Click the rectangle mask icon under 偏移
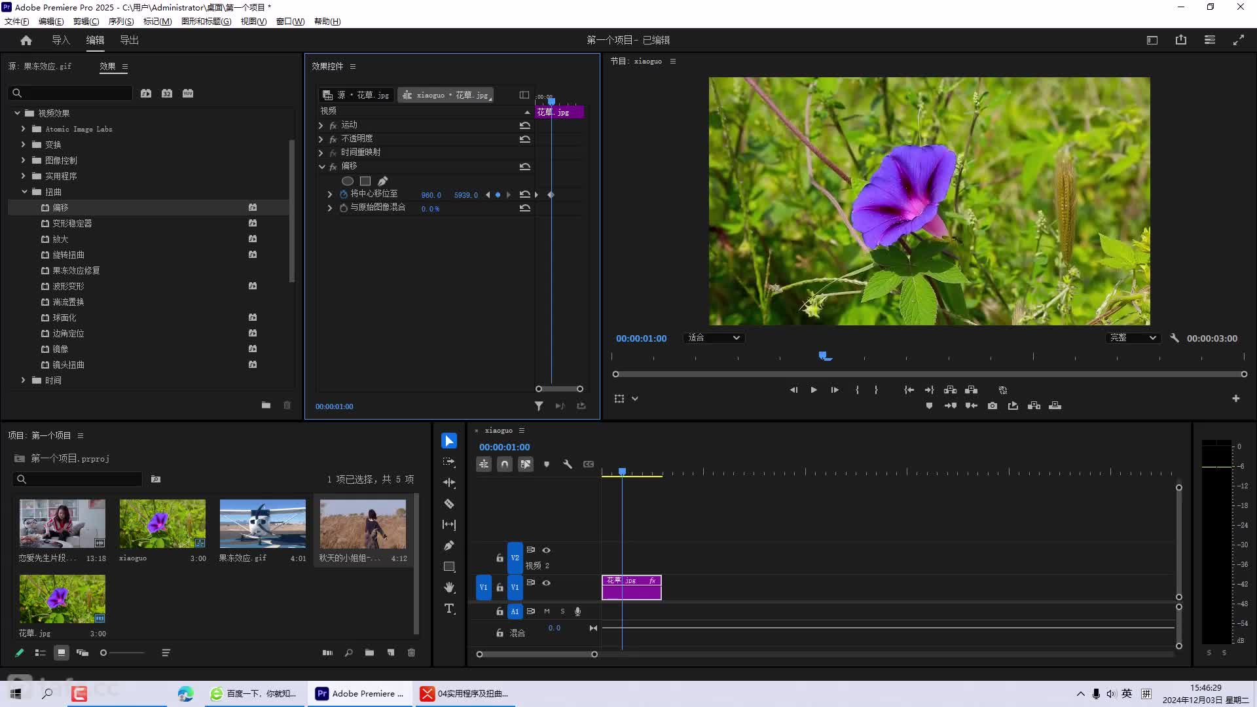The image size is (1257, 707). [x=365, y=181]
